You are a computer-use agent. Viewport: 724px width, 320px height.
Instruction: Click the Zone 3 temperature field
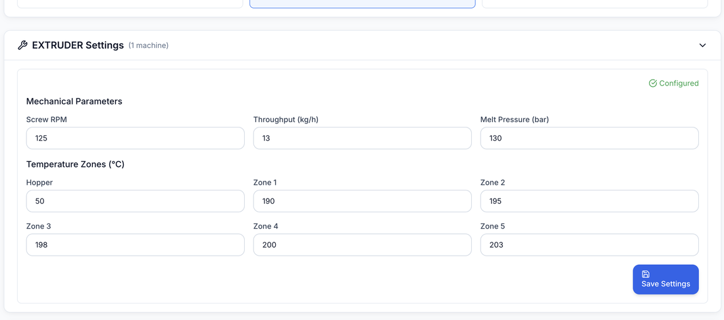(136, 245)
